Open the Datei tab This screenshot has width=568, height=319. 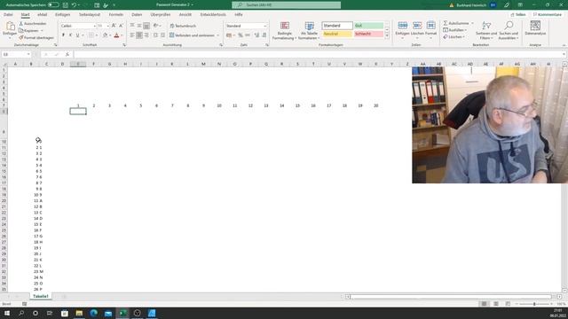click(x=8, y=15)
